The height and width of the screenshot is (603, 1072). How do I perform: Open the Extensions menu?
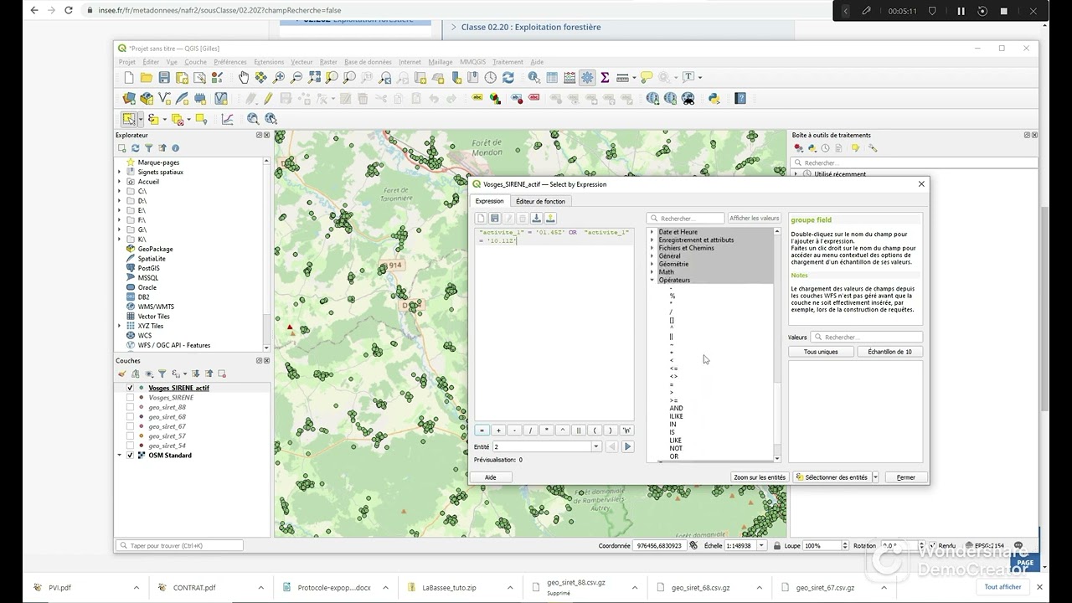(x=269, y=62)
